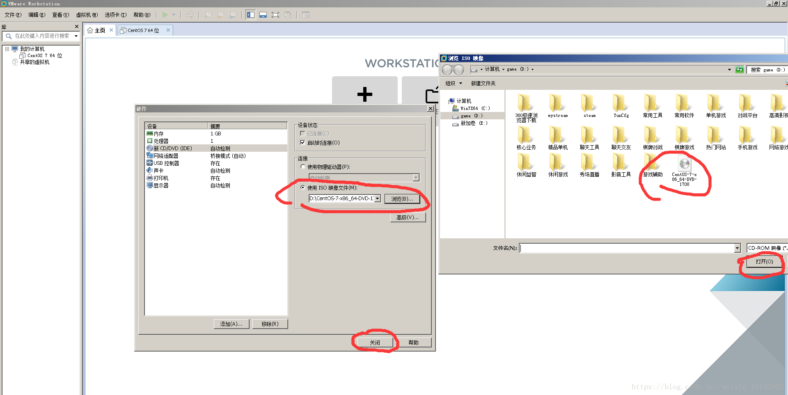
Task: Click the 关闭 button in hardware dialog
Action: pyautogui.click(x=375, y=342)
